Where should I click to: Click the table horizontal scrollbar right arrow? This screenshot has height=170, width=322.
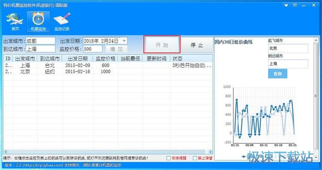click(x=210, y=152)
